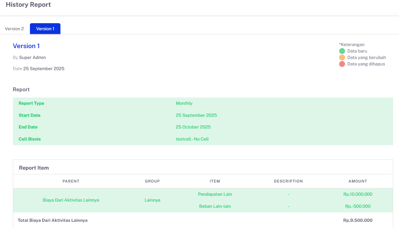Click the group cell Lainnya
399x228 pixels.
point(153,200)
